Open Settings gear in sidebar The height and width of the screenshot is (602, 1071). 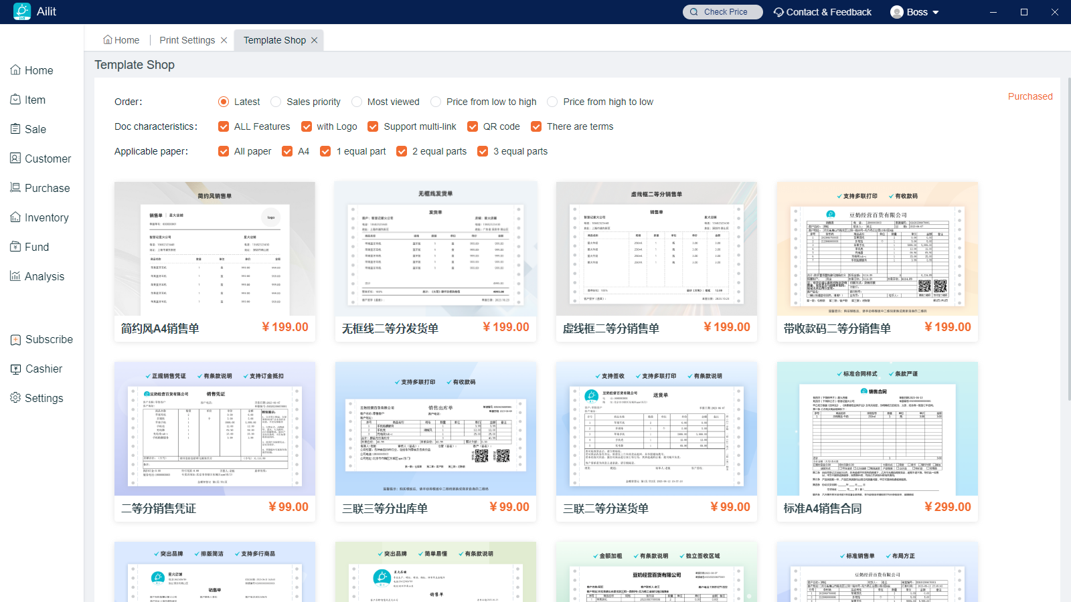(15, 398)
